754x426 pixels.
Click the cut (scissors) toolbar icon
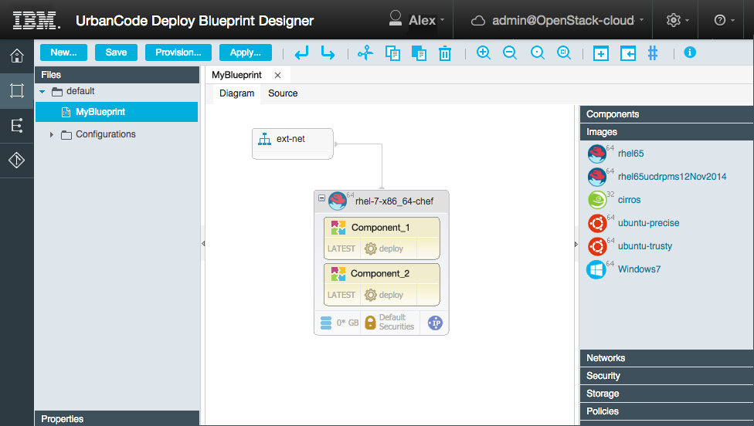[x=365, y=53]
